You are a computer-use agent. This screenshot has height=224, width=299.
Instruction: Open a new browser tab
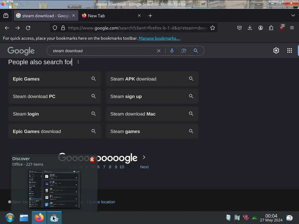[x=150, y=16]
